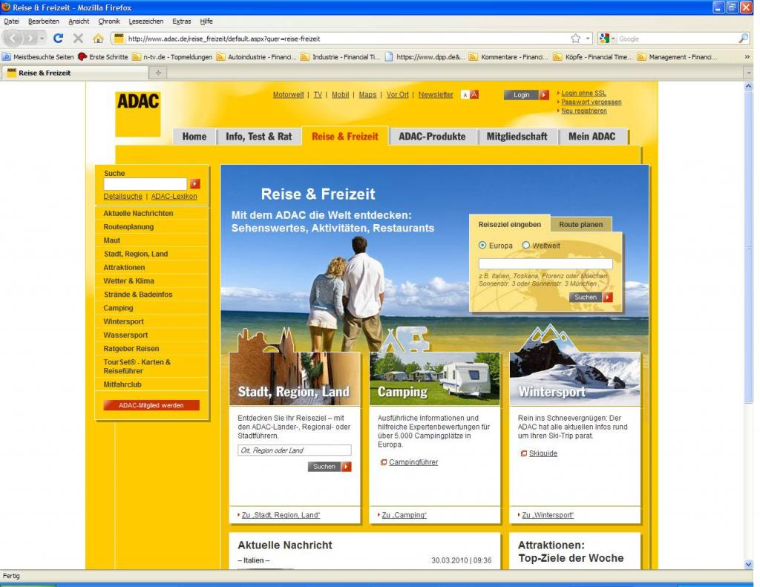Click the page vertical scrollbar down arrow
760x587 pixels.
point(748,564)
